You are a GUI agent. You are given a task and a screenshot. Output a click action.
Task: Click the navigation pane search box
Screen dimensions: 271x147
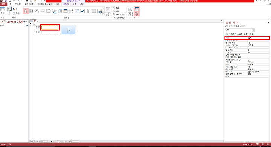13,26
